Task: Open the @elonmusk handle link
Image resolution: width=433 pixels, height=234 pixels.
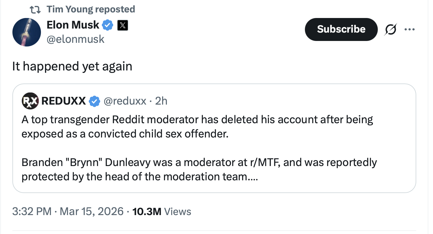Action: [75, 39]
